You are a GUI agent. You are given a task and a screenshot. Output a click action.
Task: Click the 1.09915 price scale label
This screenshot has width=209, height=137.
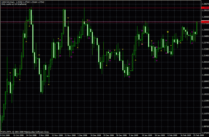pyautogui.click(x=205, y=120)
